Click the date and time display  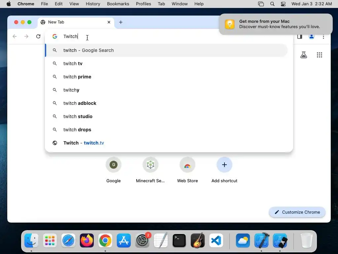tap(312, 4)
